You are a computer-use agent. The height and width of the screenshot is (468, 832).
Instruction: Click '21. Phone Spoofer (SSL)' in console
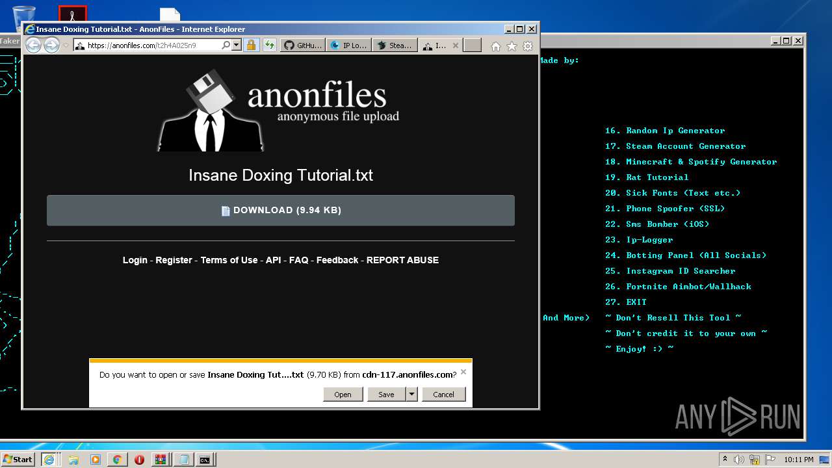[665, 209]
